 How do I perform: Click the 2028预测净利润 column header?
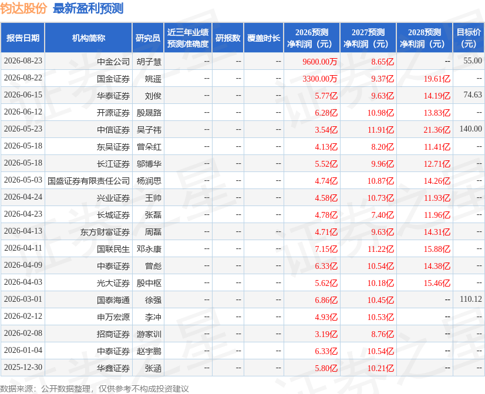tap(425, 38)
